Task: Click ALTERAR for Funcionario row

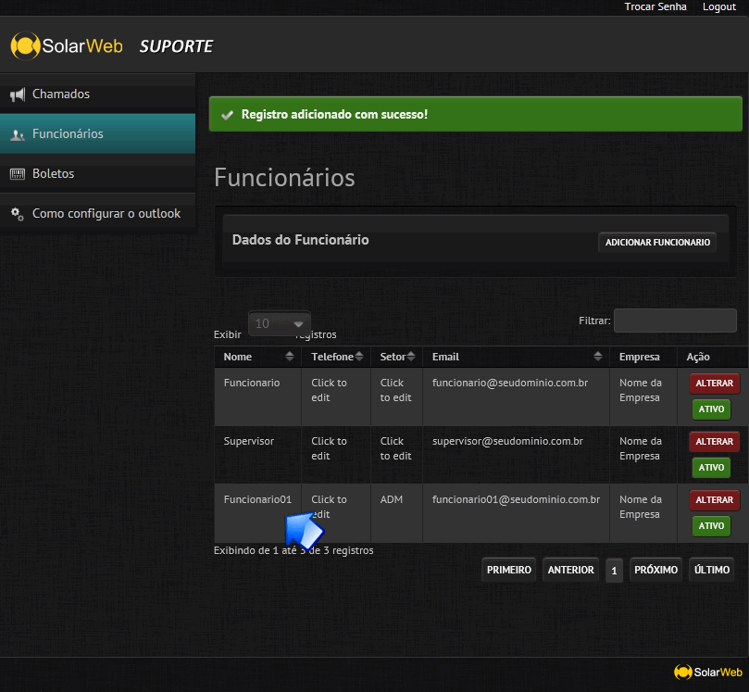Action: (714, 384)
